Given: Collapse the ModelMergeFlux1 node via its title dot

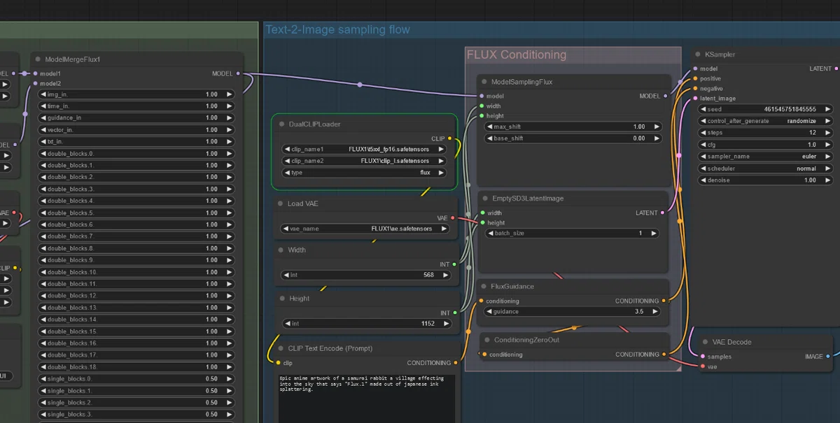Looking at the screenshot, I should [x=38, y=59].
